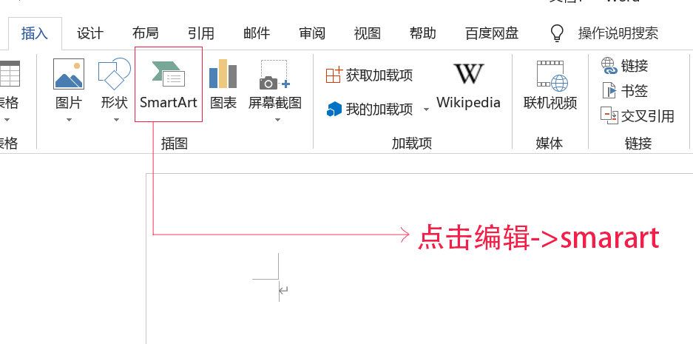Switch to the 设计 tab
693x344 pixels.
coord(90,33)
